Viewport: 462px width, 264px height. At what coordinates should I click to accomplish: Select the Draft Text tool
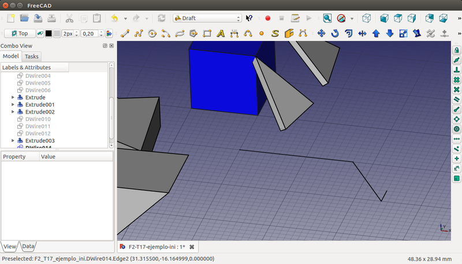(x=221, y=33)
